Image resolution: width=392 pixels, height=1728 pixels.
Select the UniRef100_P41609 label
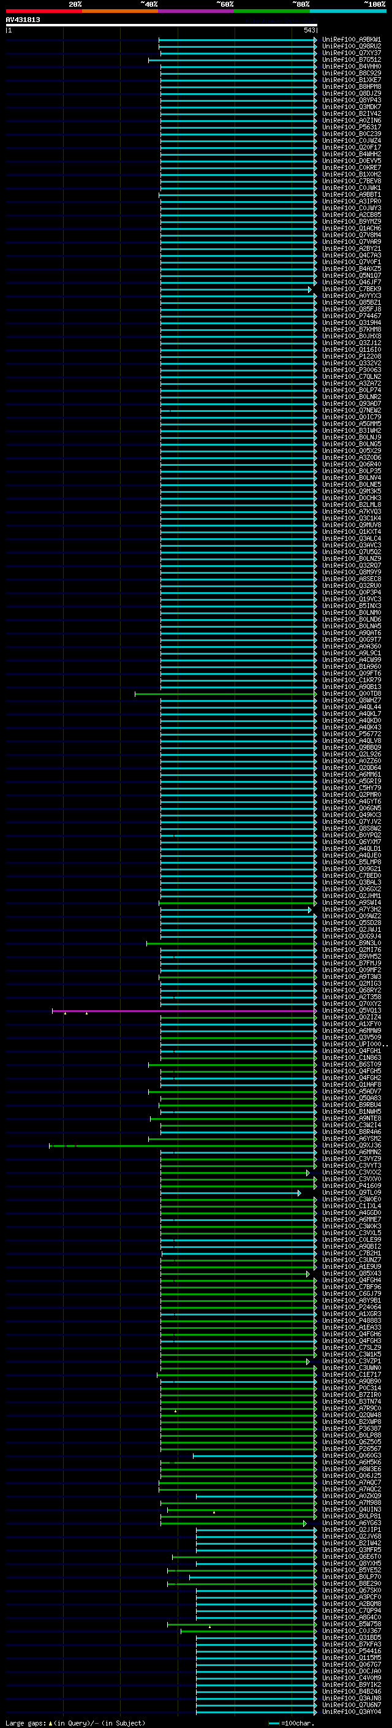pyautogui.click(x=351, y=1186)
